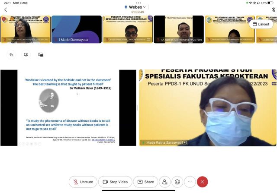This screenshot has height=193, width=277.
Task: Click the annotation pen icon
Action: (x=11, y=55)
